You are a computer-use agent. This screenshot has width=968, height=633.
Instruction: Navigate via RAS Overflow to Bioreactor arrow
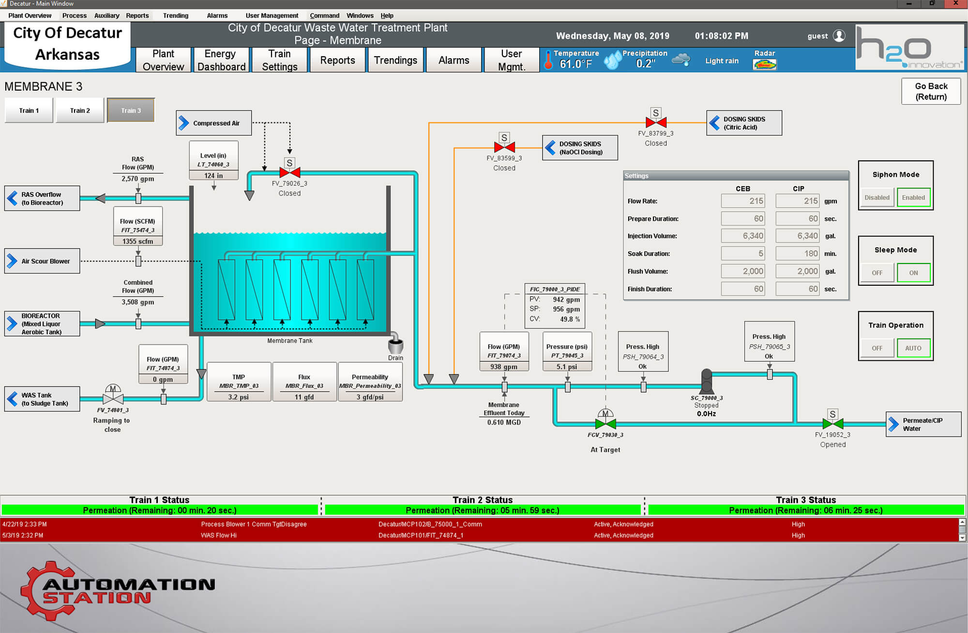12,198
